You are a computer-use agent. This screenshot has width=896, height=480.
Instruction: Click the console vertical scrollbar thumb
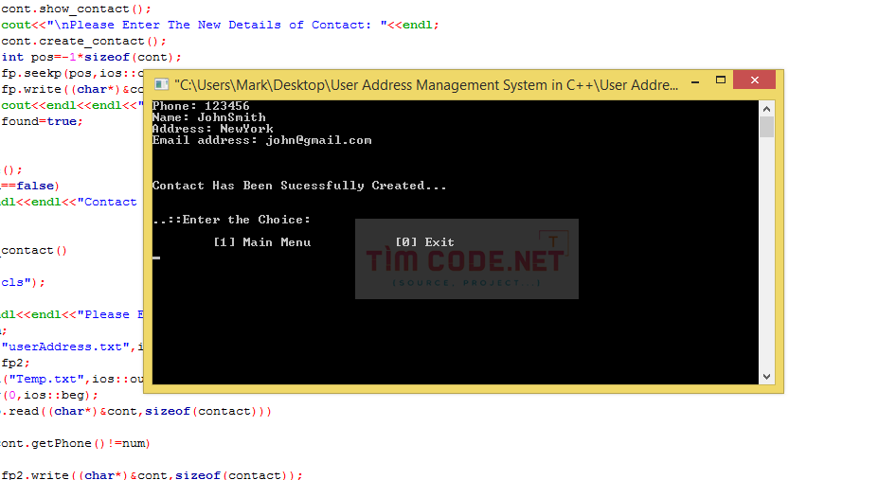[x=767, y=127]
